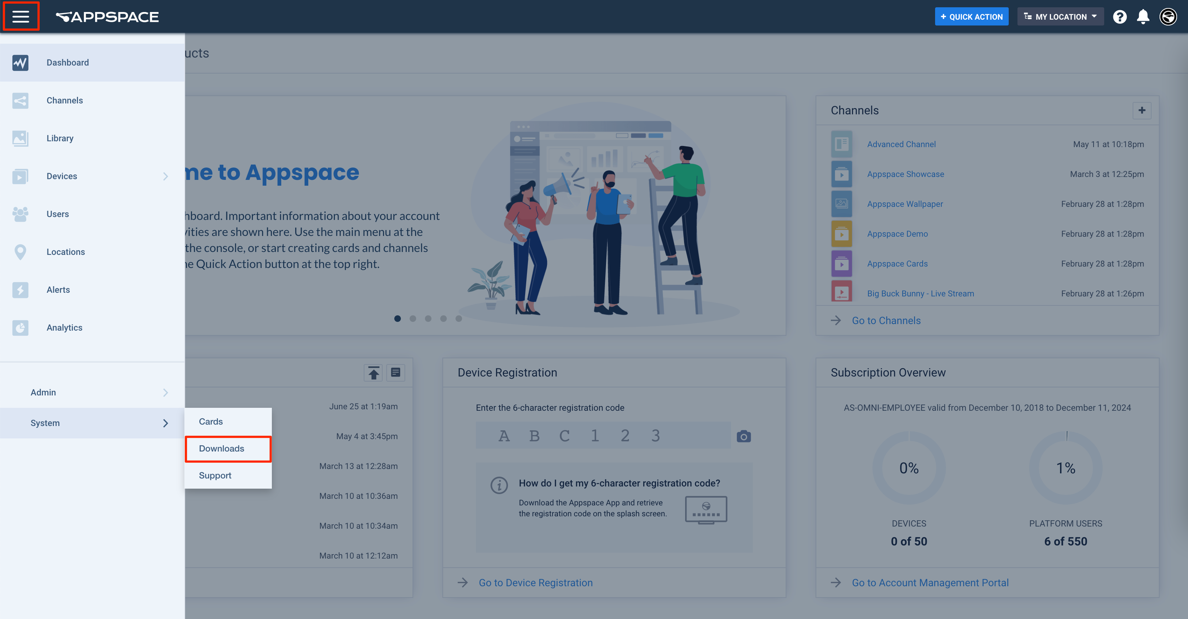Image resolution: width=1188 pixels, height=619 pixels.
Task: Click the device screen illustration thumbnail
Action: [x=706, y=510]
